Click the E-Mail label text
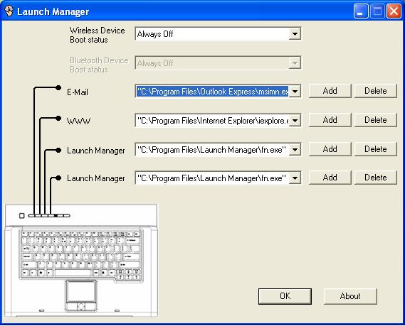 click(78, 92)
